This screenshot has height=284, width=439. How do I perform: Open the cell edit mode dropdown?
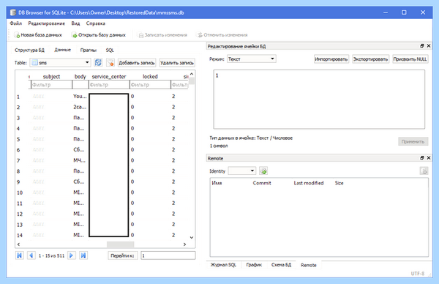(252, 59)
